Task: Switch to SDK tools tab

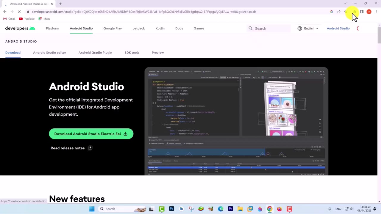Action: pyautogui.click(x=132, y=53)
